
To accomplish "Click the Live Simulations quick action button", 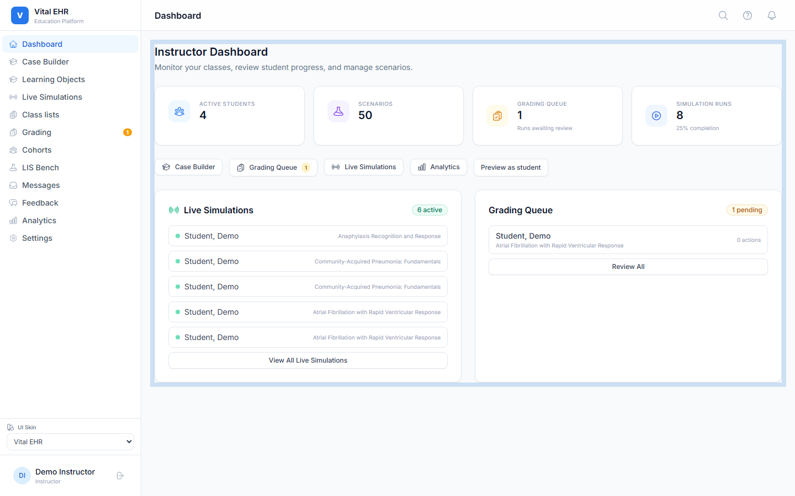I will pyautogui.click(x=364, y=167).
